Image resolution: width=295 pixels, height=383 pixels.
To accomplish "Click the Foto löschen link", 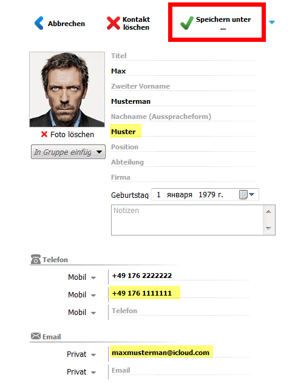I will (x=72, y=134).
